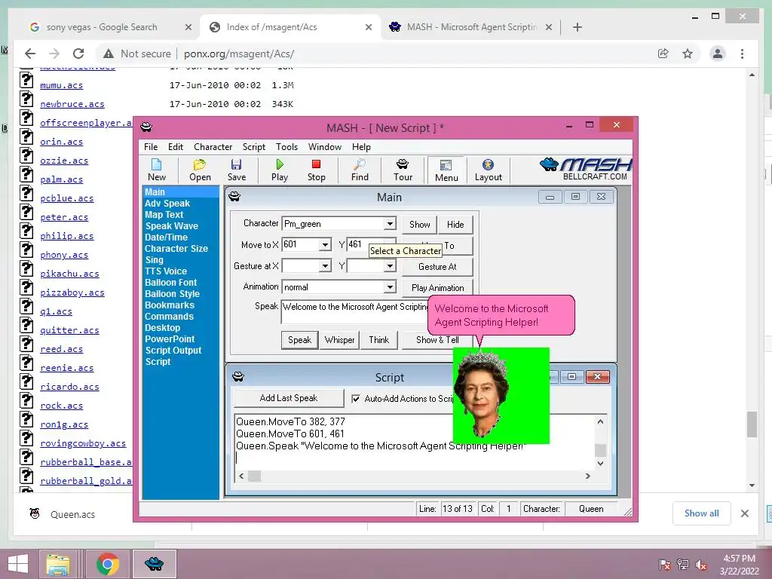The height and width of the screenshot is (579, 772).
Task: Reload the page in Chrome
Action: [x=78, y=54]
